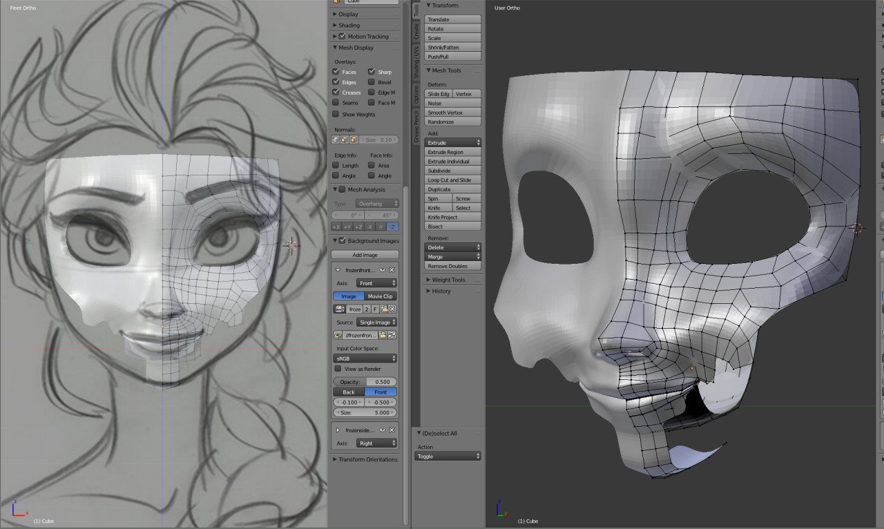Toggle the Motion Tracking checkbox
Viewport: 884px width, 529px height.
pos(343,37)
